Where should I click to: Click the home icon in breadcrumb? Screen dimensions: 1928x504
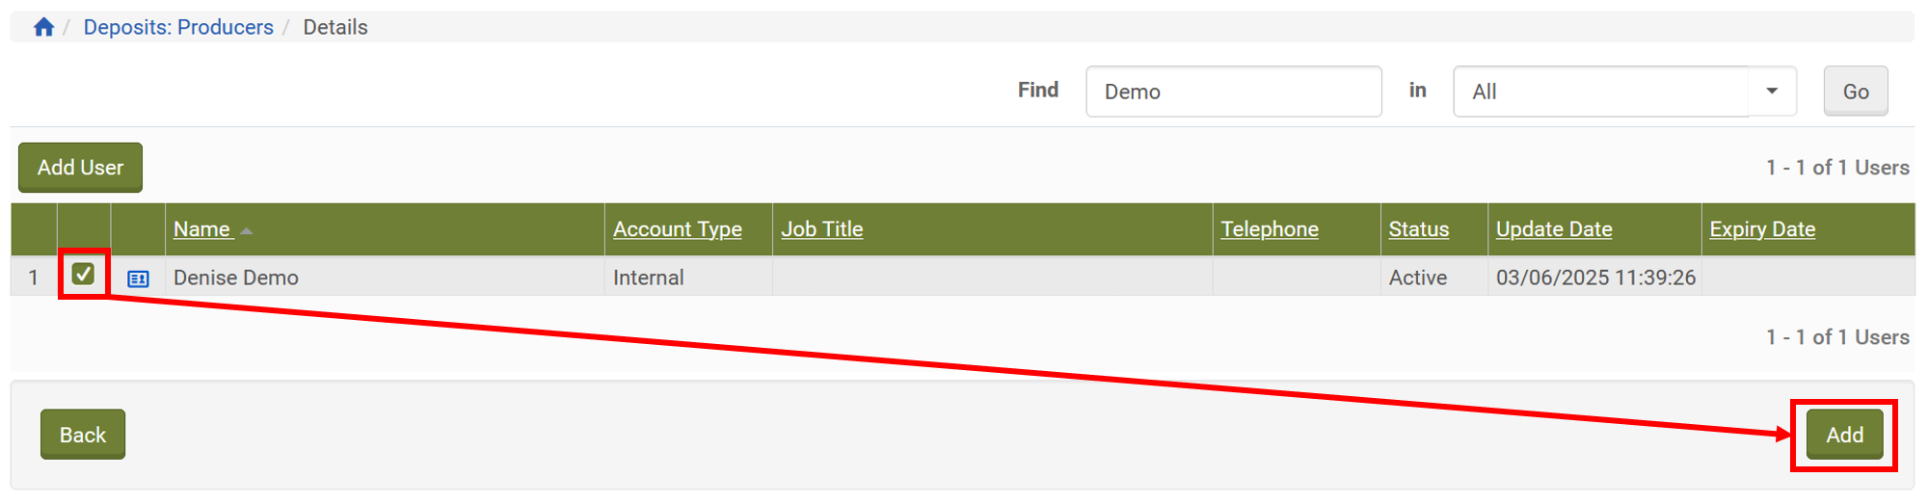point(43,27)
